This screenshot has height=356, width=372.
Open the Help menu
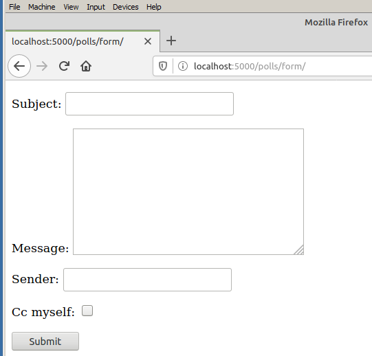[154, 7]
